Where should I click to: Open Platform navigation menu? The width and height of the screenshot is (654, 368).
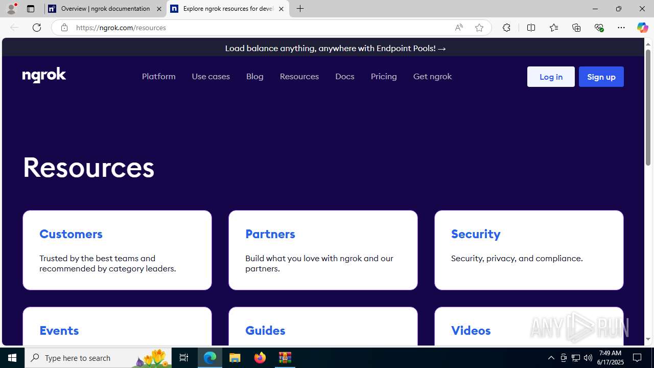click(x=159, y=76)
